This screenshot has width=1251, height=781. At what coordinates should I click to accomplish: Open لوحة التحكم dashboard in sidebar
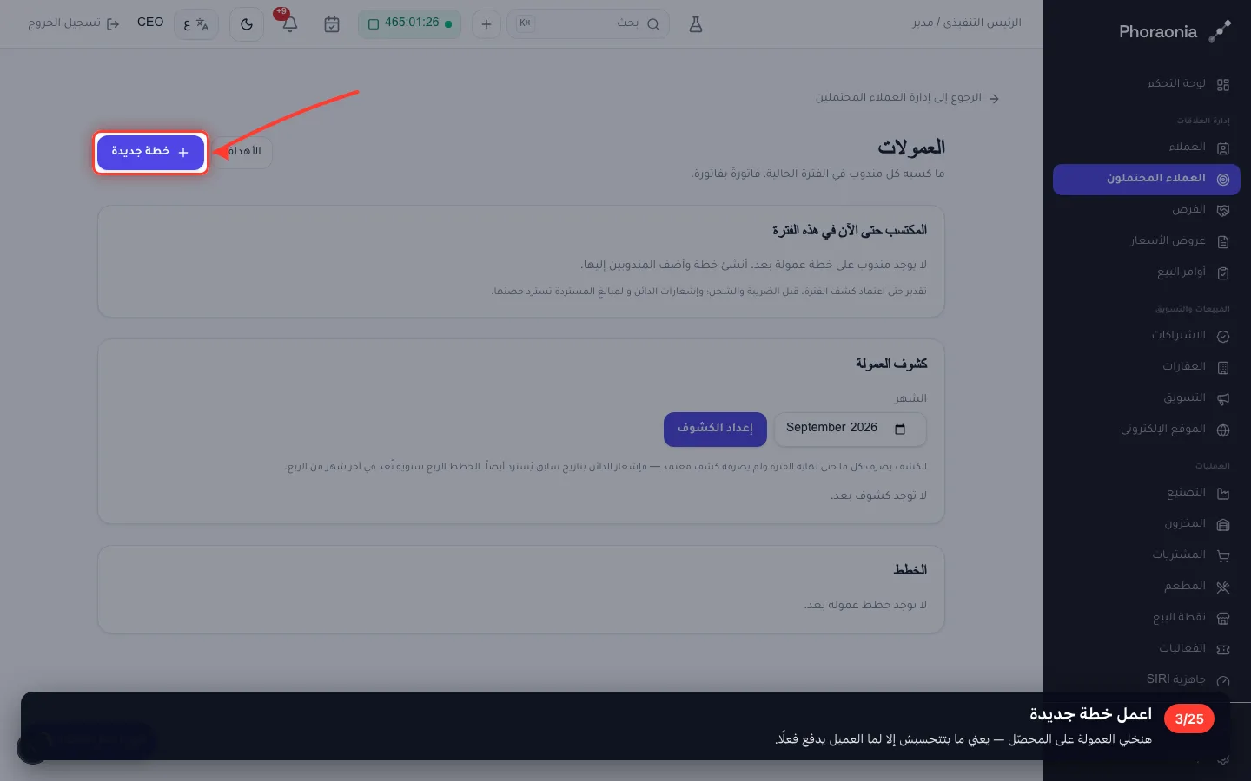(x=1147, y=84)
